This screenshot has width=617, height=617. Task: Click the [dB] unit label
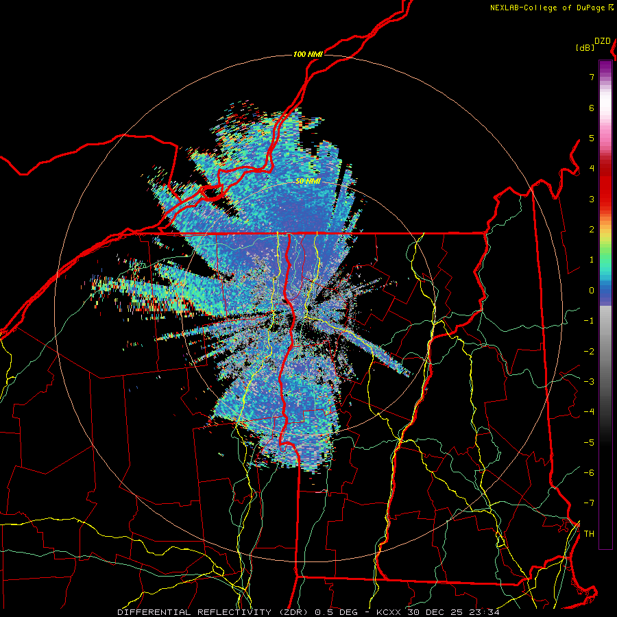(585, 47)
